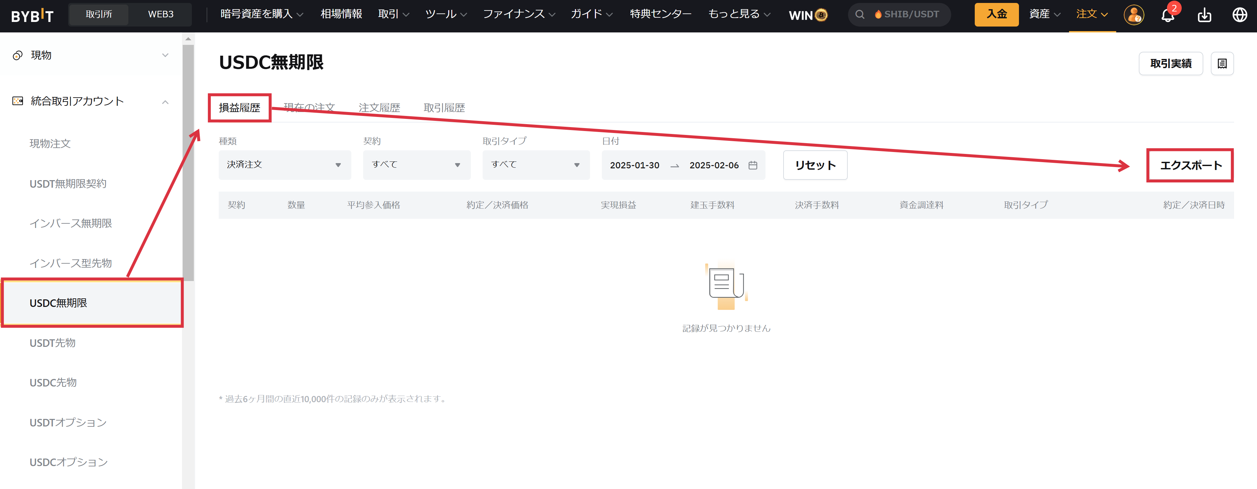Image resolution: width=1257 pixels, height=489 pixels.
Task: Expand the 取引 navigation menu
Action: click(393, 14)
